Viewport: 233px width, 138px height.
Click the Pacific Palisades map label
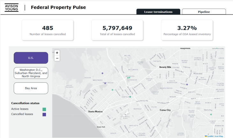click(x=69, y=86)
